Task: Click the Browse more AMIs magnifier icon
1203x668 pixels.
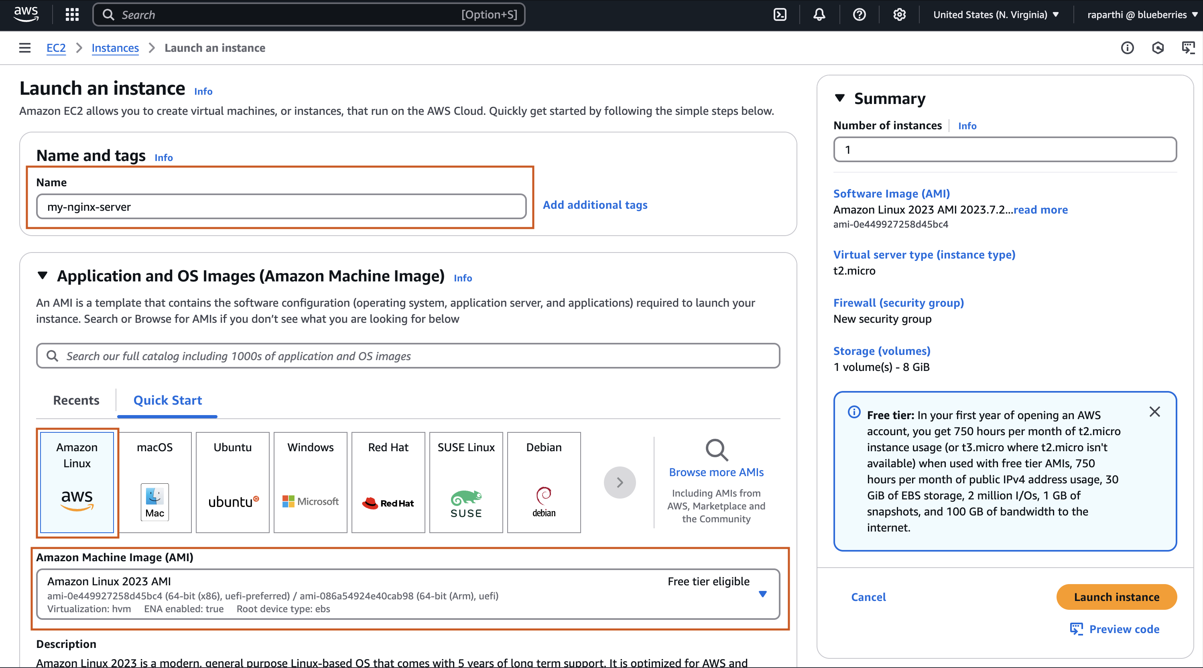Action: click(x=716, y=450)
